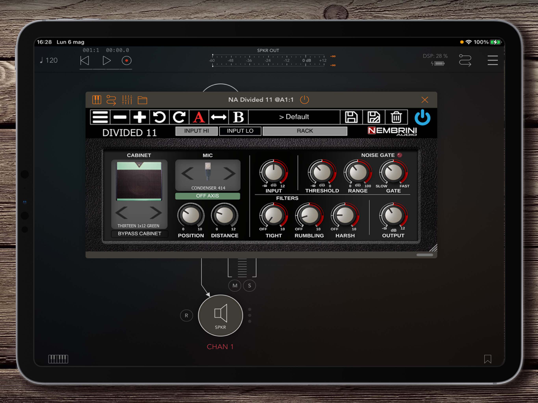
Task: Click the horizontal scrollbar under plugin
Action: click(x=425, y=255)
